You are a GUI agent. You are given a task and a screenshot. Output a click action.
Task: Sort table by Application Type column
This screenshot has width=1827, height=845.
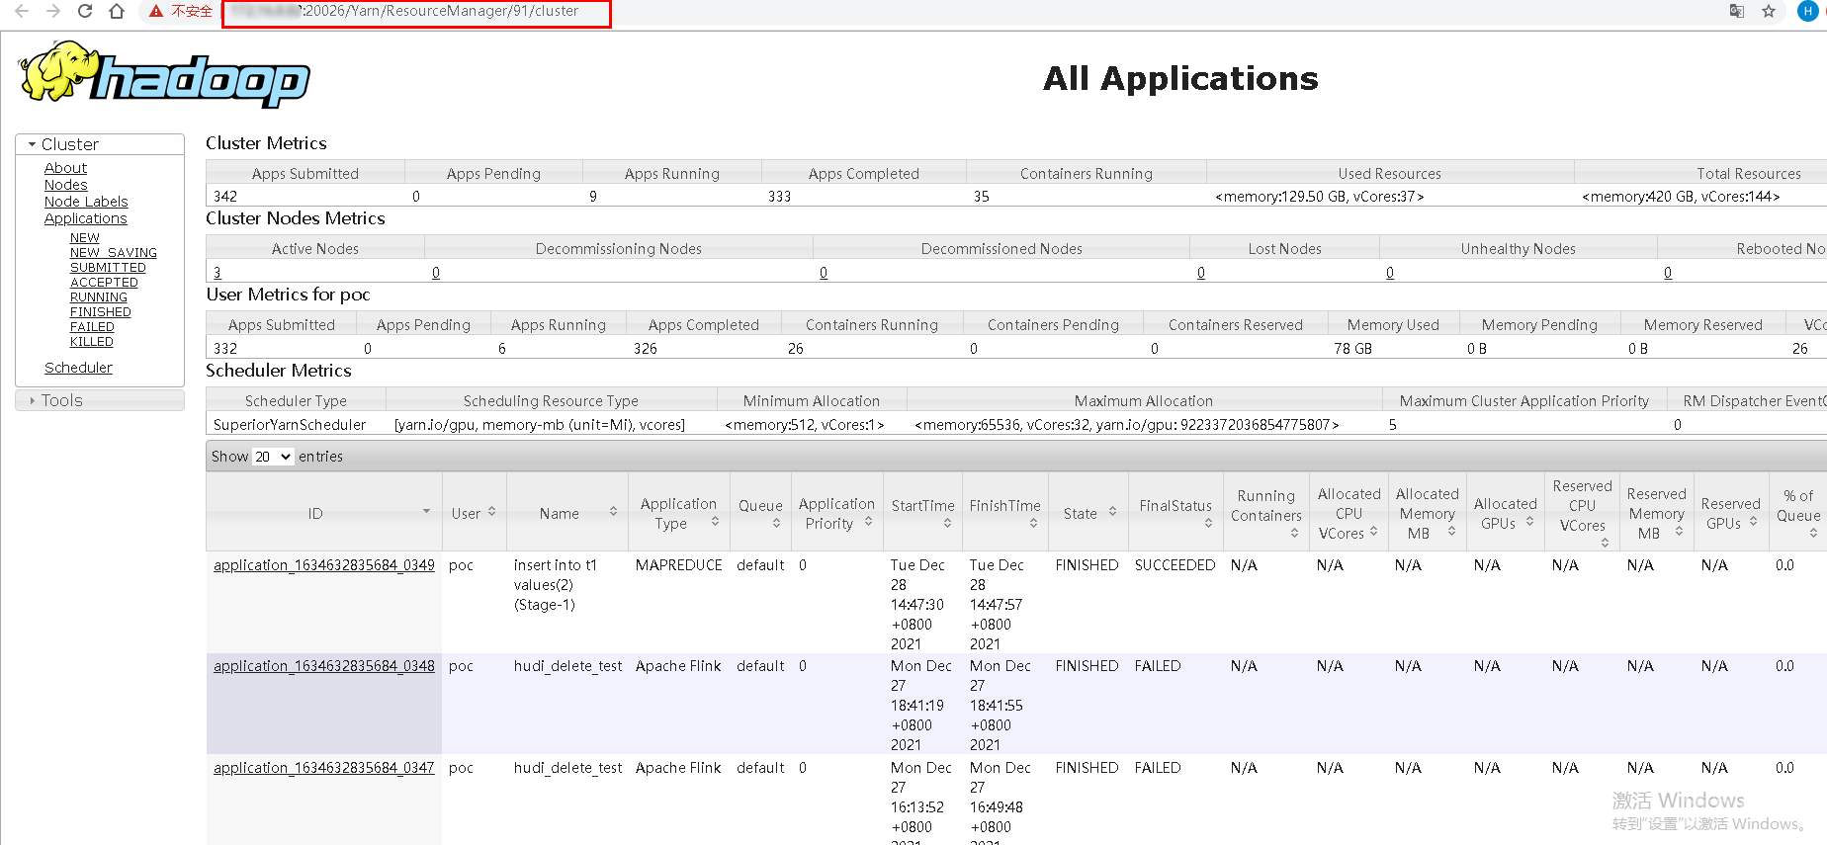678,513
